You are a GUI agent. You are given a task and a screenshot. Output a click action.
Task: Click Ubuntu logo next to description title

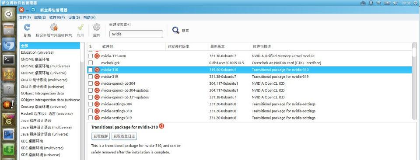pyautogui.click(x=161, y=126)
